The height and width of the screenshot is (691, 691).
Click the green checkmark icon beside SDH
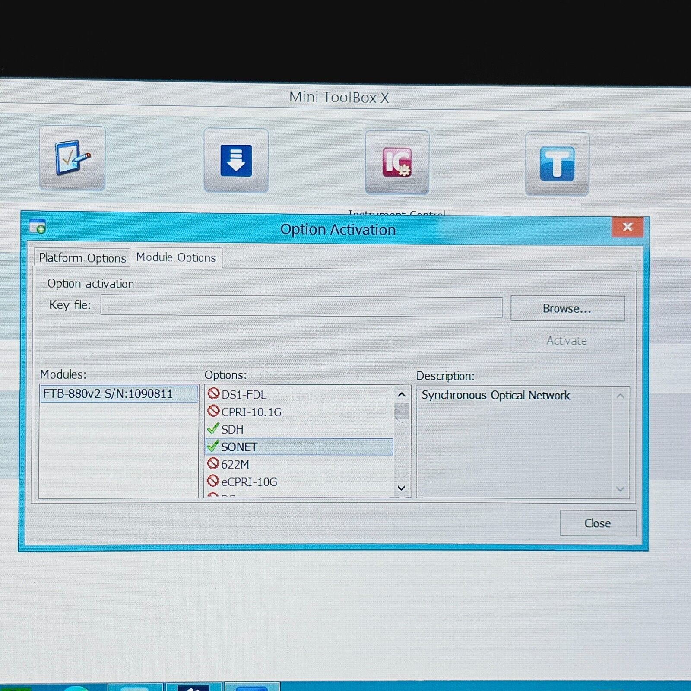[213, 429]
